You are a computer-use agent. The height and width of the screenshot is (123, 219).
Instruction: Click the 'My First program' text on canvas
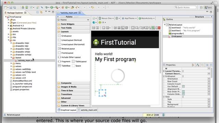[116, 59]
